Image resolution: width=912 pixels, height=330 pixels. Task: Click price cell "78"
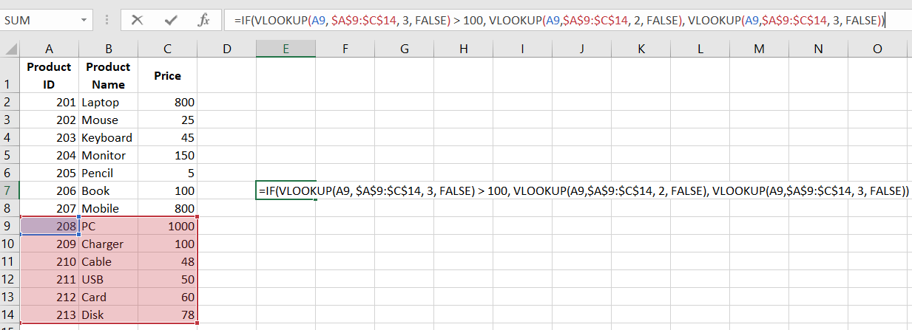pos(167,314)
